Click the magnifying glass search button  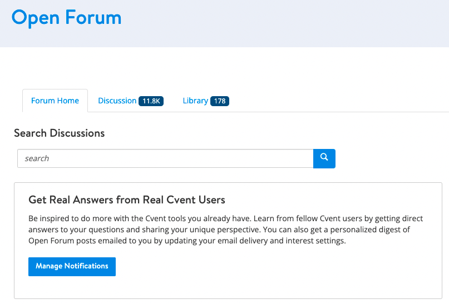coord(324,158)
